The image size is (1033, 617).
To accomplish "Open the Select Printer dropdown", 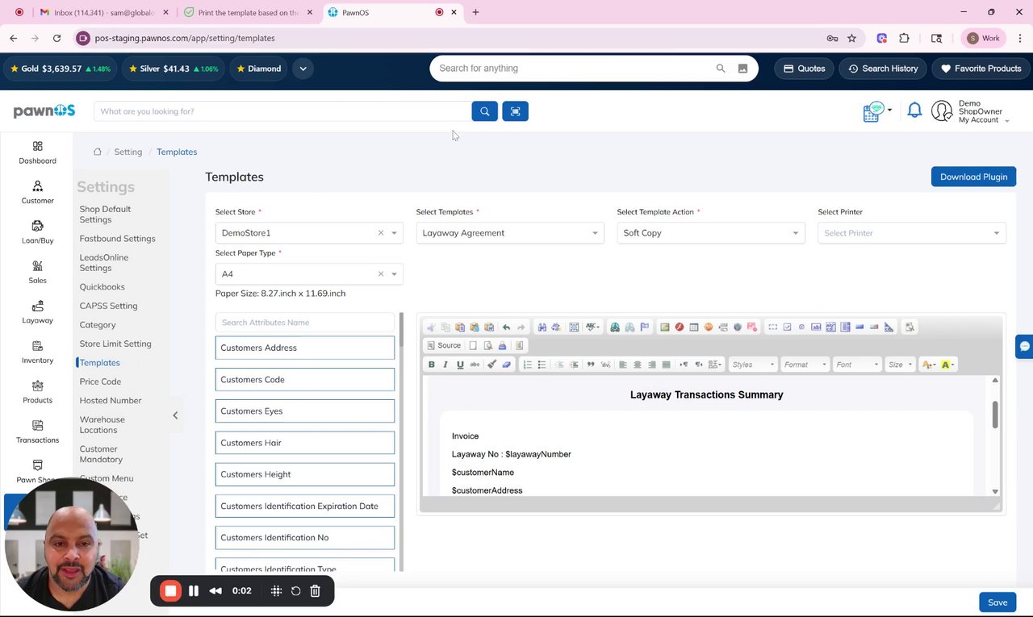I will tap(912, 233).
